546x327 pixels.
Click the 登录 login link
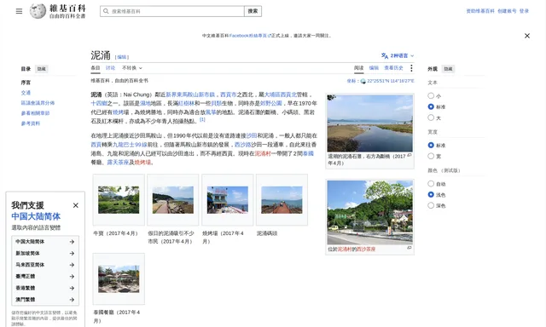(x=524, y=11)
